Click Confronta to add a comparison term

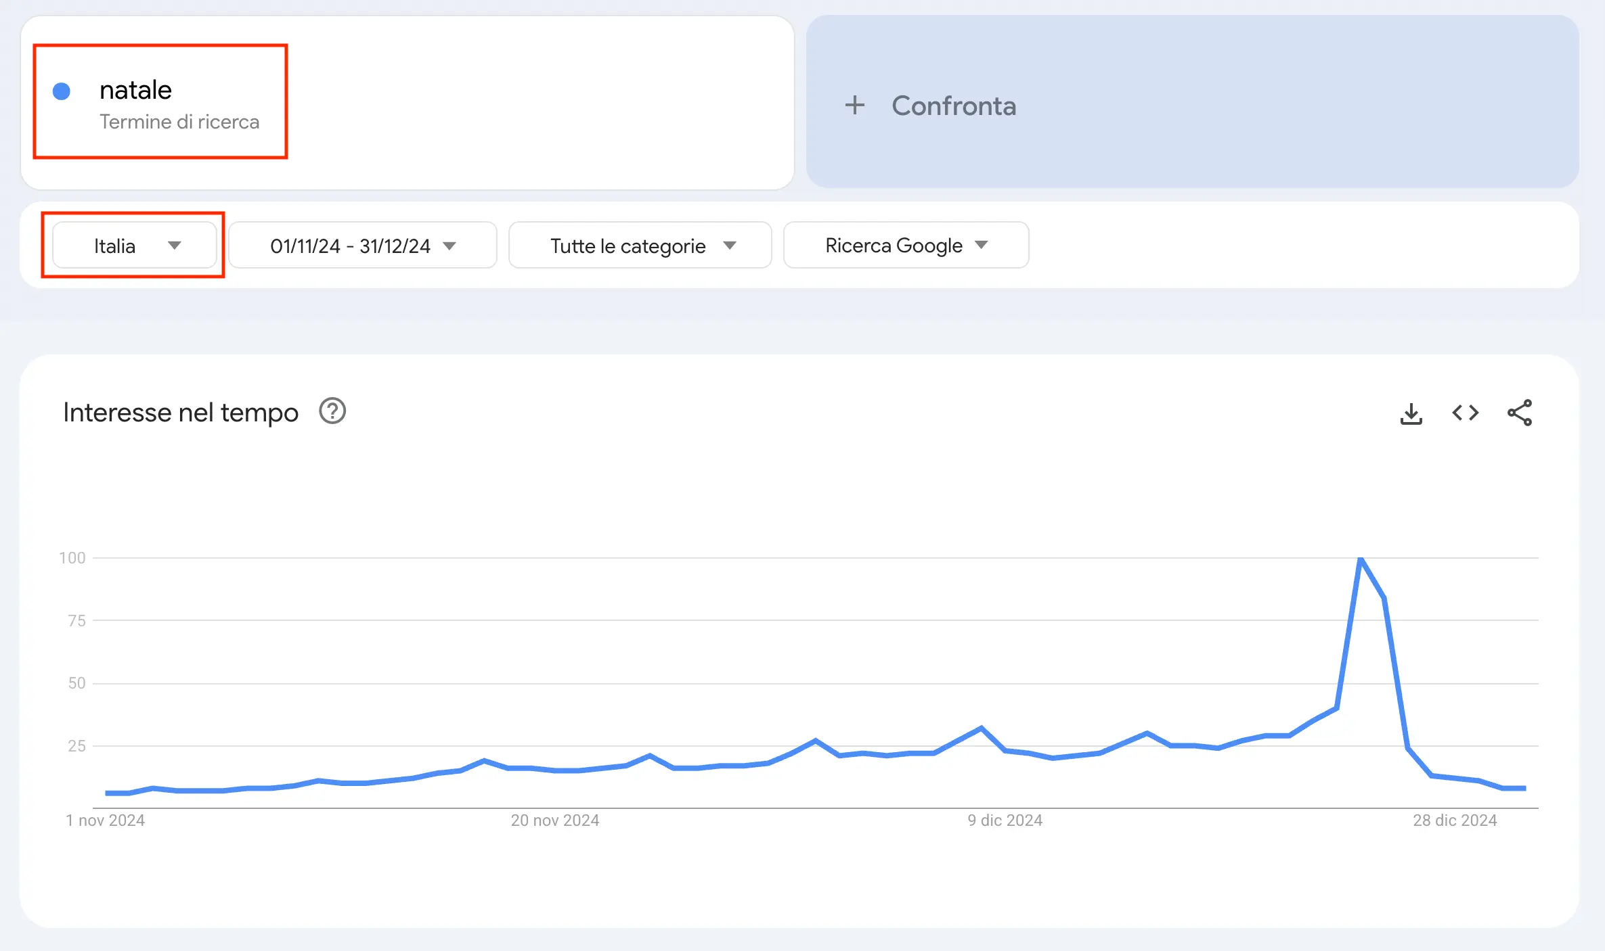click(953, 106)
